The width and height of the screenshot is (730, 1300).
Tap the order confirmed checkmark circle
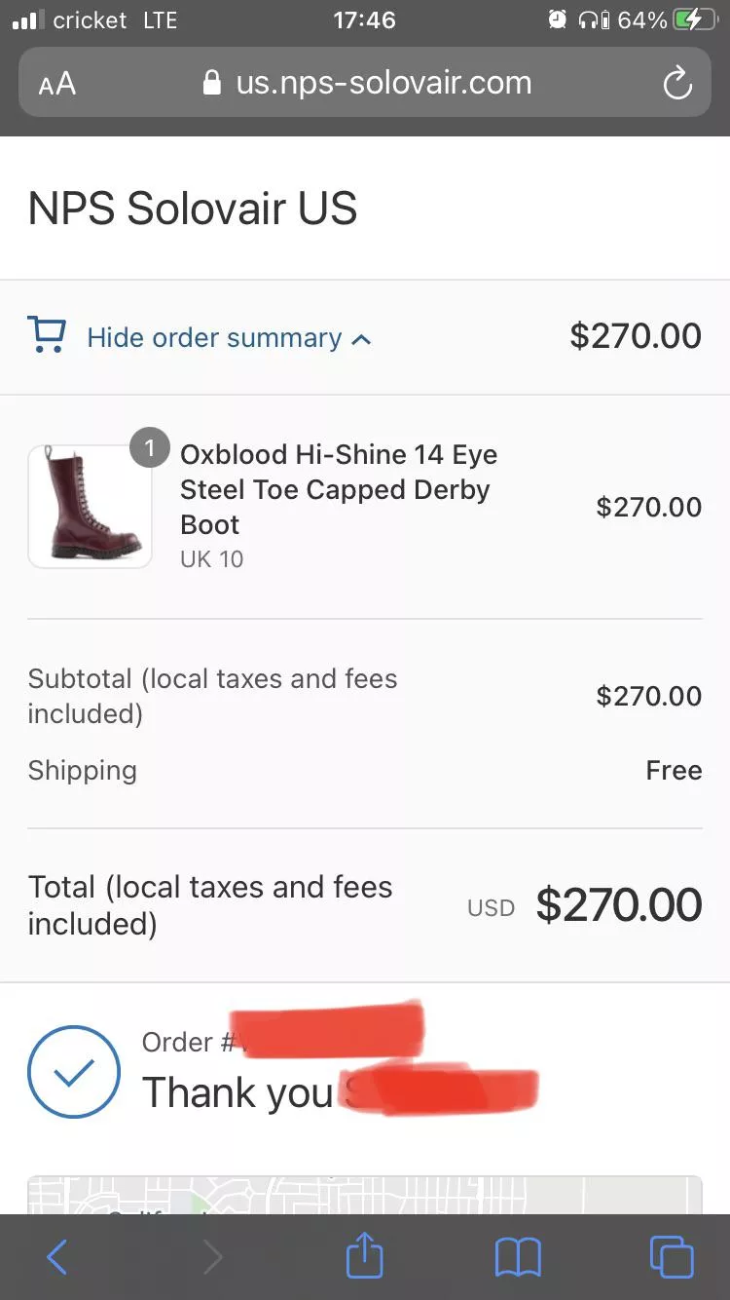(74, 1071)
